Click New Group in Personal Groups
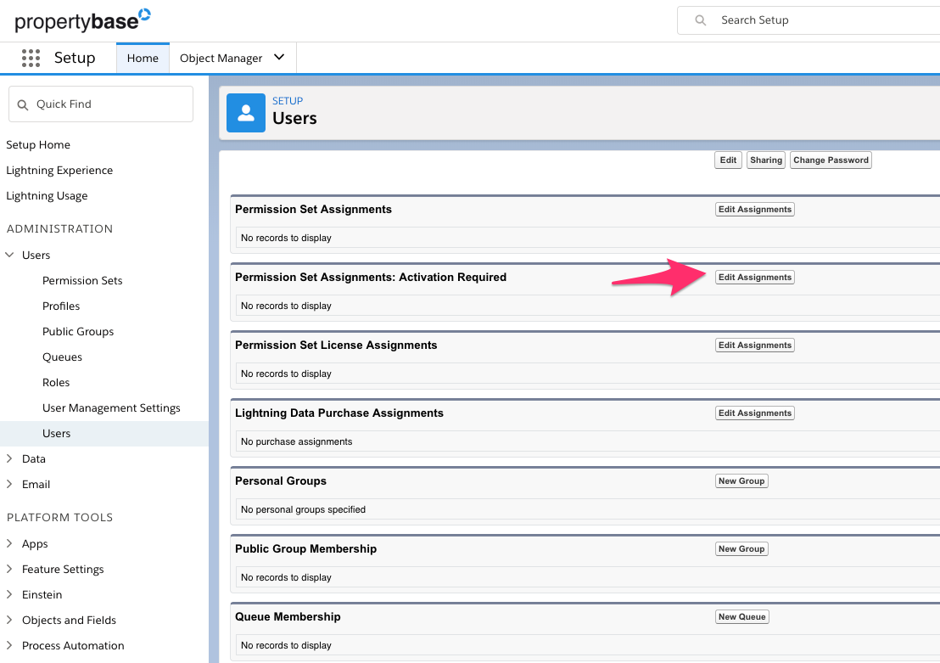The image size is (940, 663). [x=741, y=481]
